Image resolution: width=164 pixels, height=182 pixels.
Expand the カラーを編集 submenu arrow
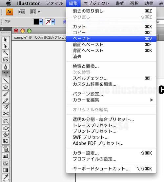point(152,100)
